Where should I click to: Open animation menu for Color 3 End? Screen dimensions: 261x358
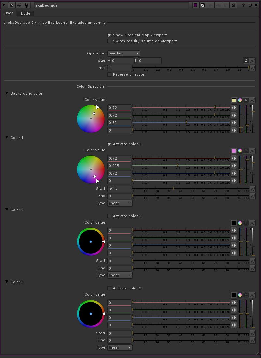pyautogui.click(x=252, y=340)
